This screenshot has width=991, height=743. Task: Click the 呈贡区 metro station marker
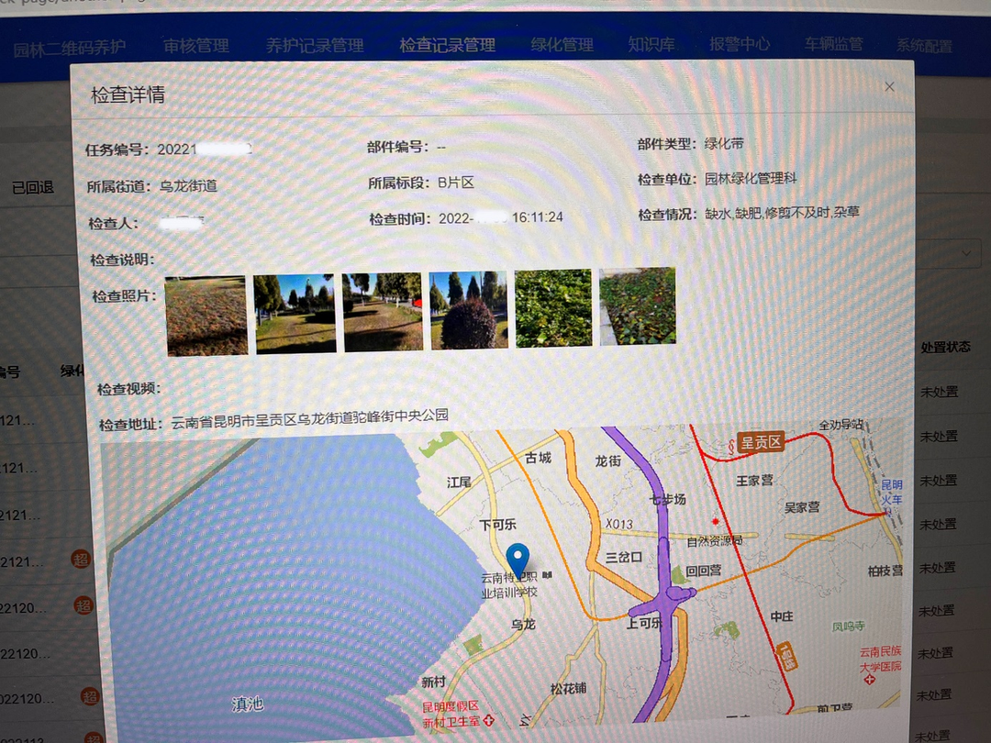pos(759,443)
